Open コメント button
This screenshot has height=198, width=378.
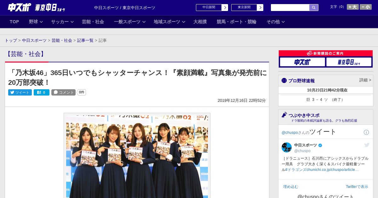coord(63,92)
